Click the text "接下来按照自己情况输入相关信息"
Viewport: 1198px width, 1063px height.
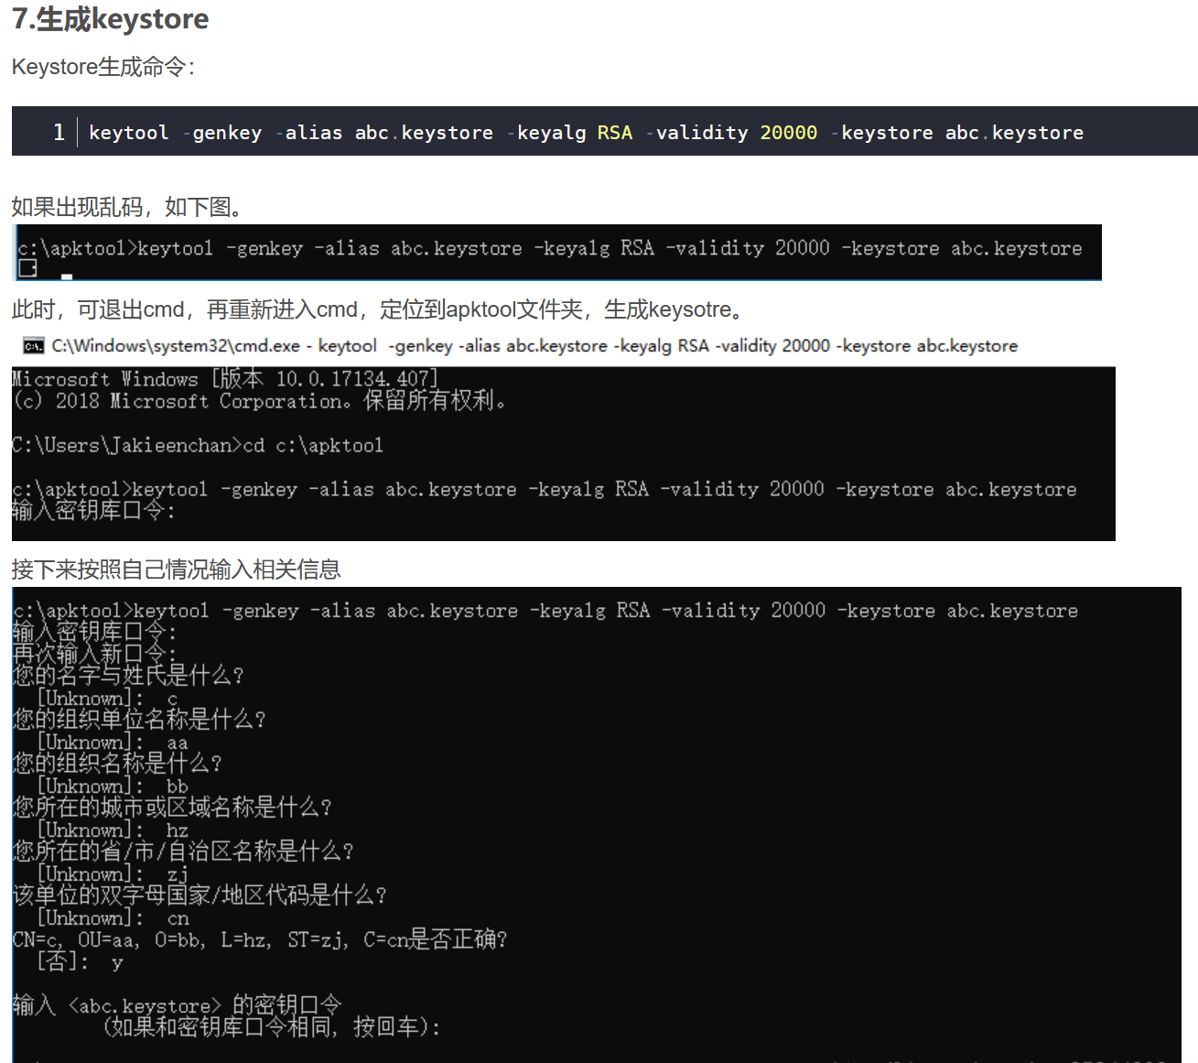click(176, 569)
